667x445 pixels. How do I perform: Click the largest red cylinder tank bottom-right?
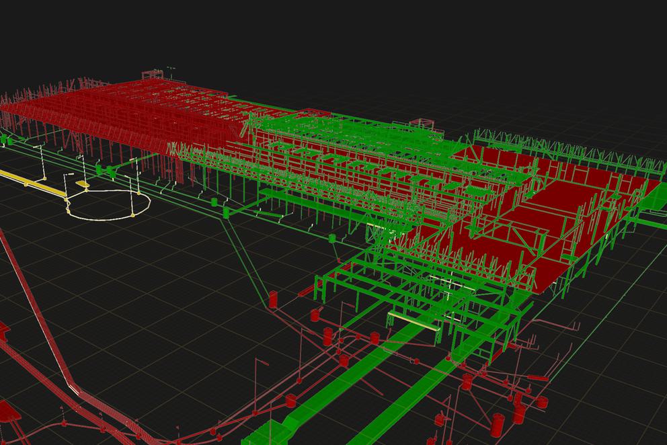pyautogui.click(x=498, y=425)
